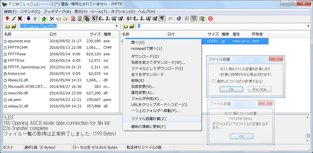Select FFFTP.exe in local file list
This screenshot has width=313, height=153.
tap(17, 54)
